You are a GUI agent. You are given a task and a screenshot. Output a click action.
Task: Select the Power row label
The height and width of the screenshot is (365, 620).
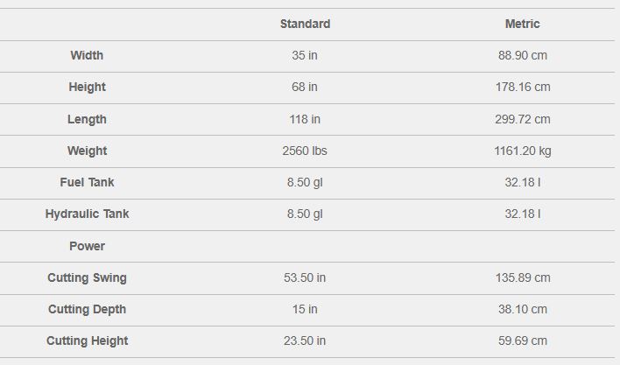click(x=87, y=246)
